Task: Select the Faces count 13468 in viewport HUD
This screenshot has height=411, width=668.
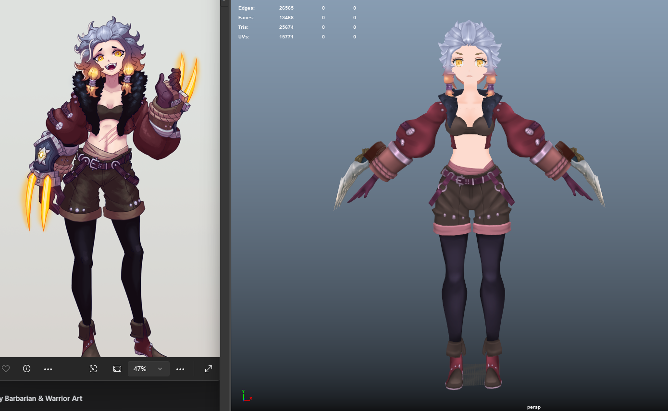Action: (x=286, y=18)
